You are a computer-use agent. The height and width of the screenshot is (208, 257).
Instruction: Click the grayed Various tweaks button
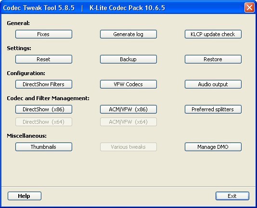click(x=128, y=147)
